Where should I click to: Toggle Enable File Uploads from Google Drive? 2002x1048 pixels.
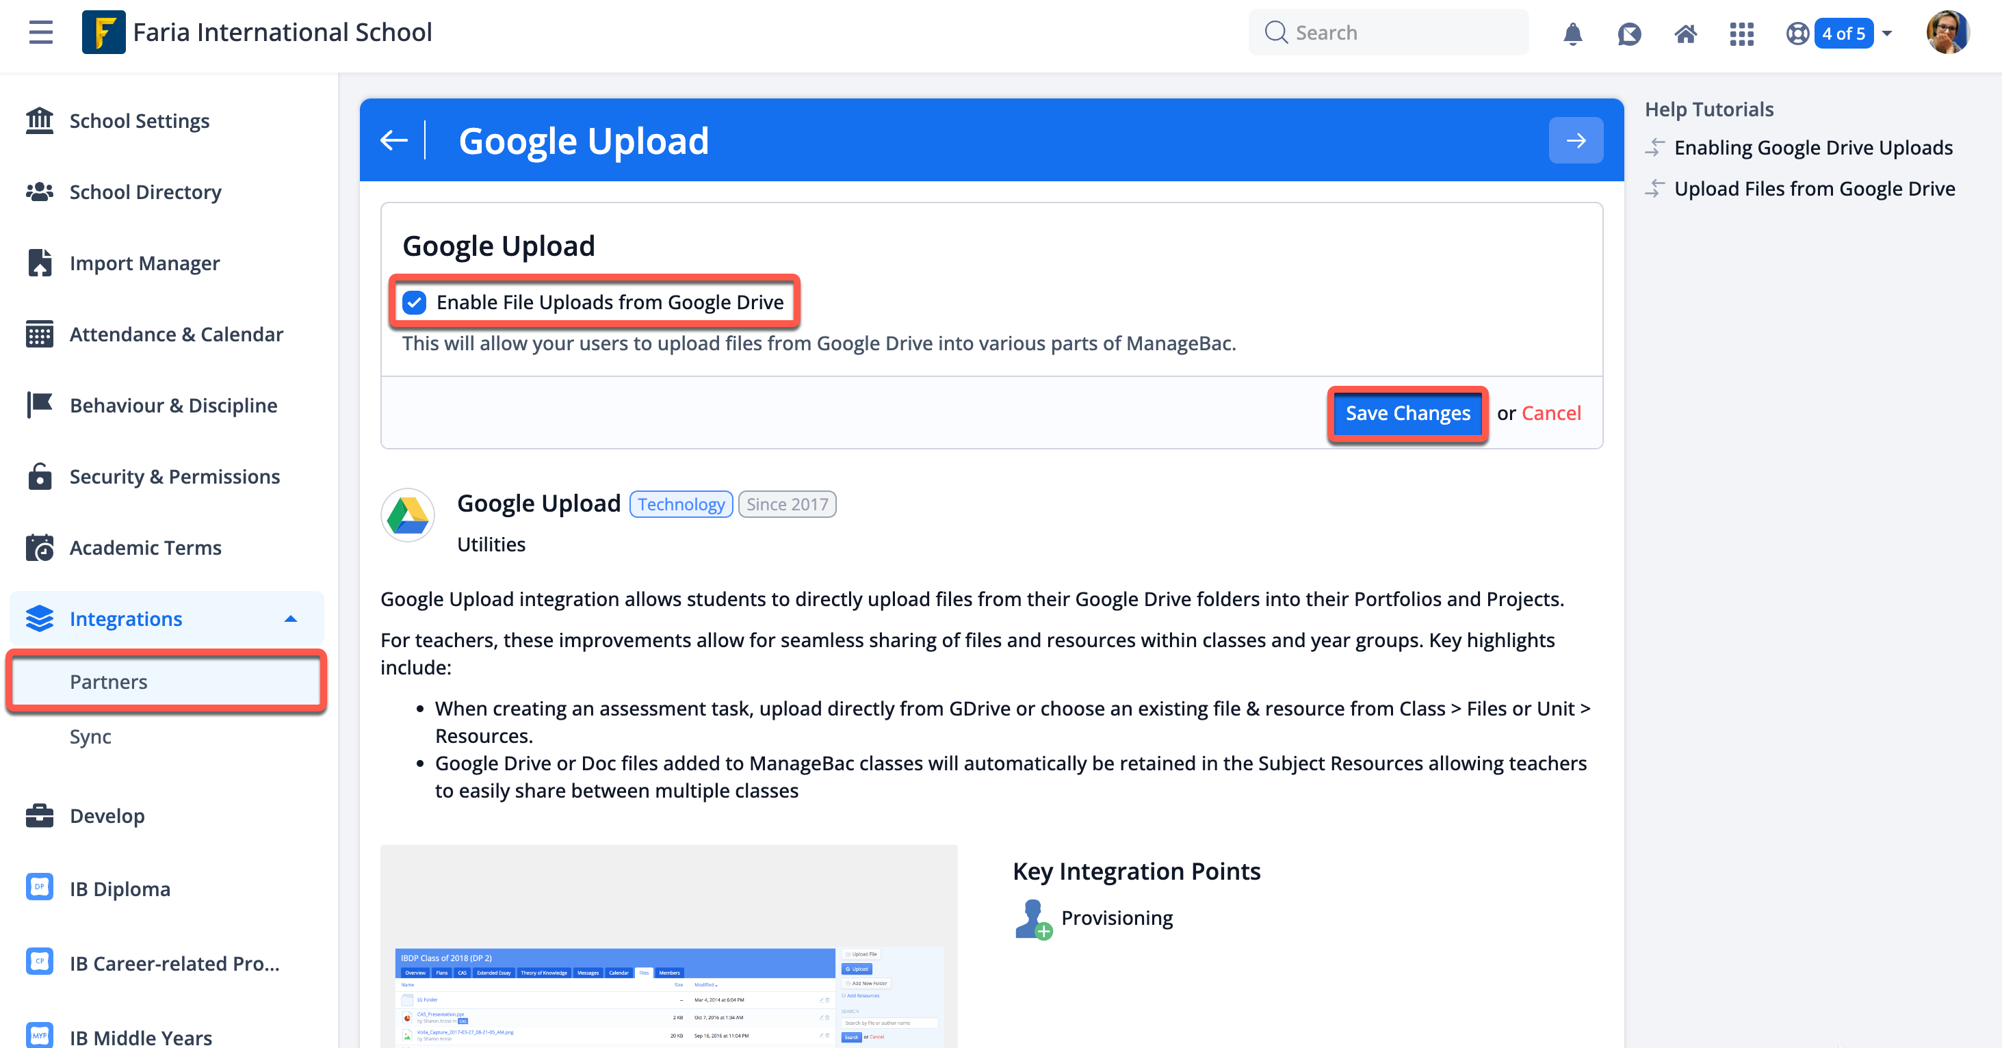(414, 302)
